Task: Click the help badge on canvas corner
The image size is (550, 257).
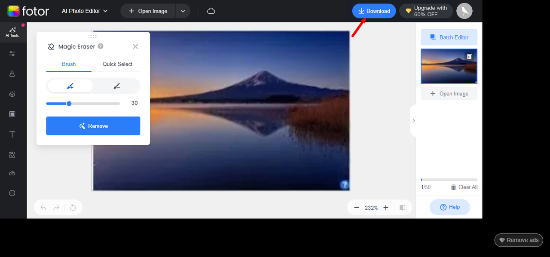Action: click(344, 185)
